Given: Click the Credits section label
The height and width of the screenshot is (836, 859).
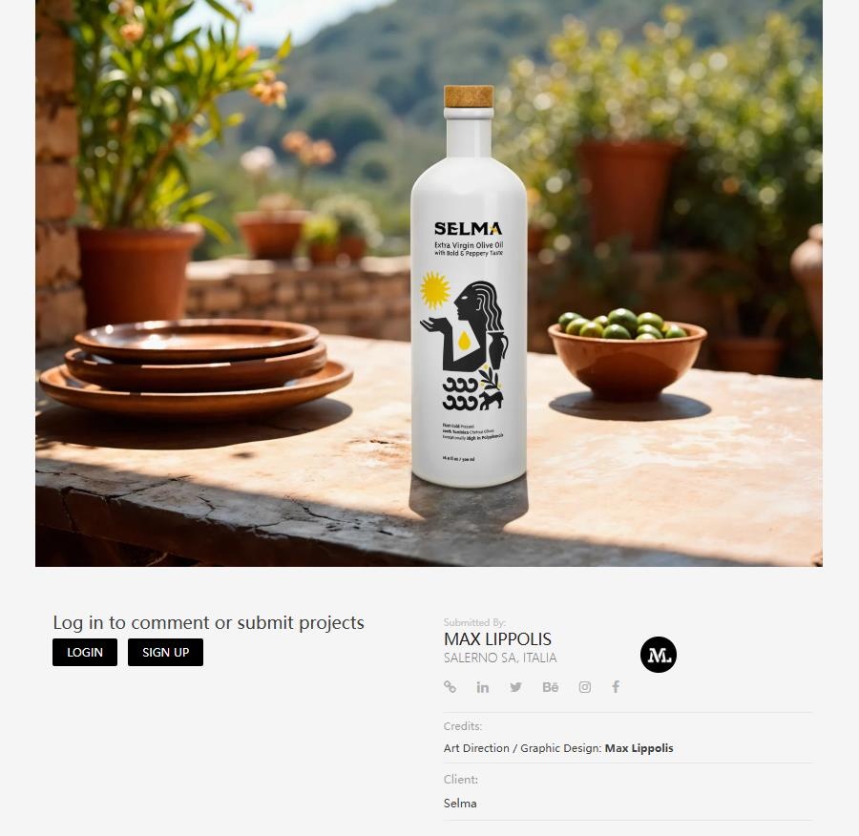Looking at the screenshot, I should 463,726.
